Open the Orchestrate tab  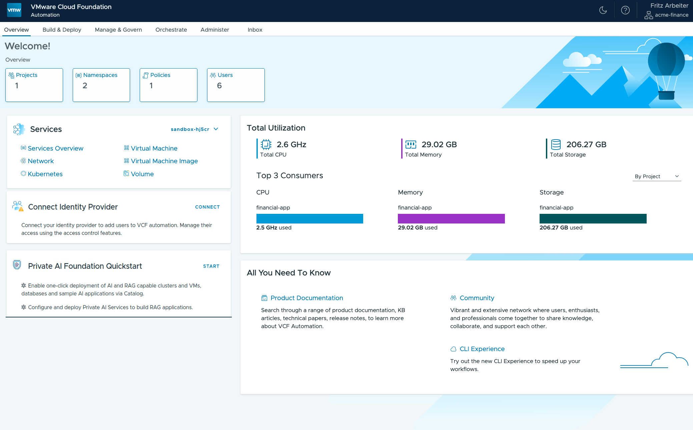171,30
